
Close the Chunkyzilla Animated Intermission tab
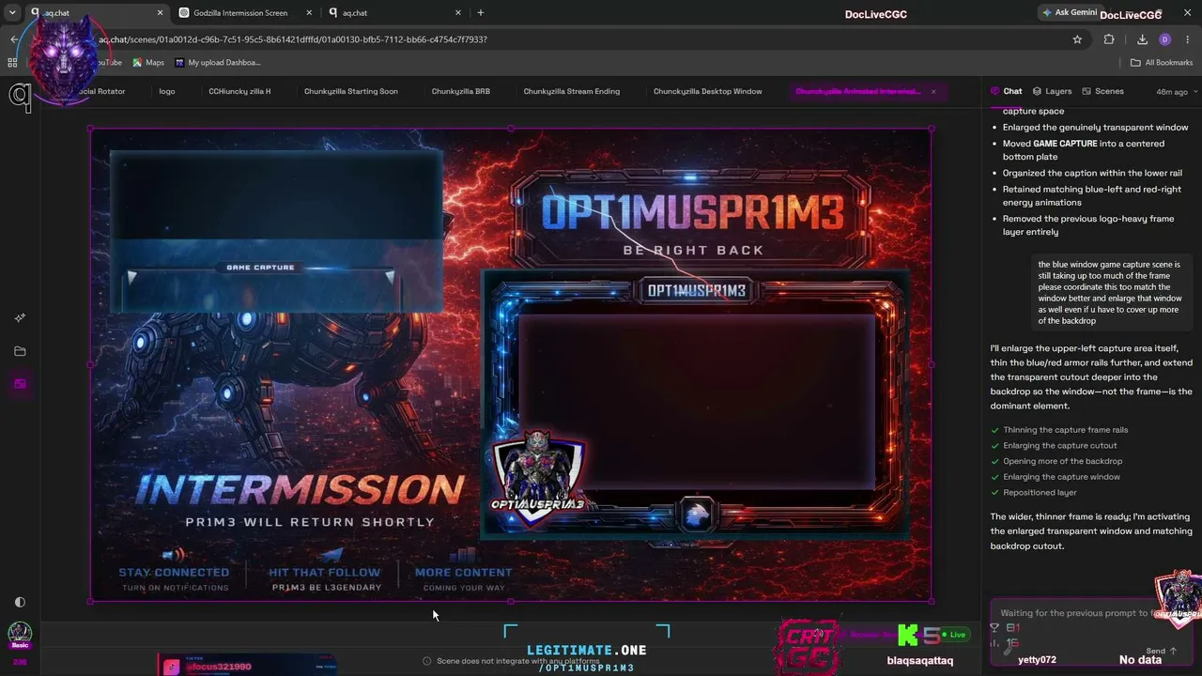point(933,91)
